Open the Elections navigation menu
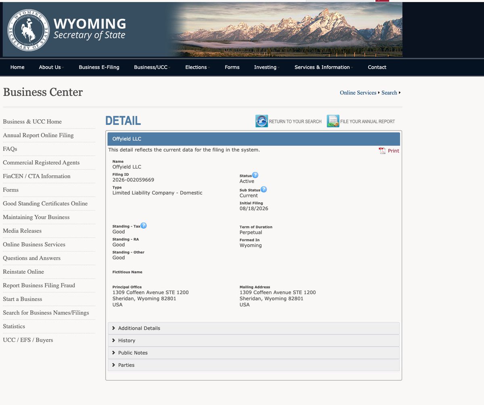Viewport: 484px width, 405px height. tap(197, 67)
